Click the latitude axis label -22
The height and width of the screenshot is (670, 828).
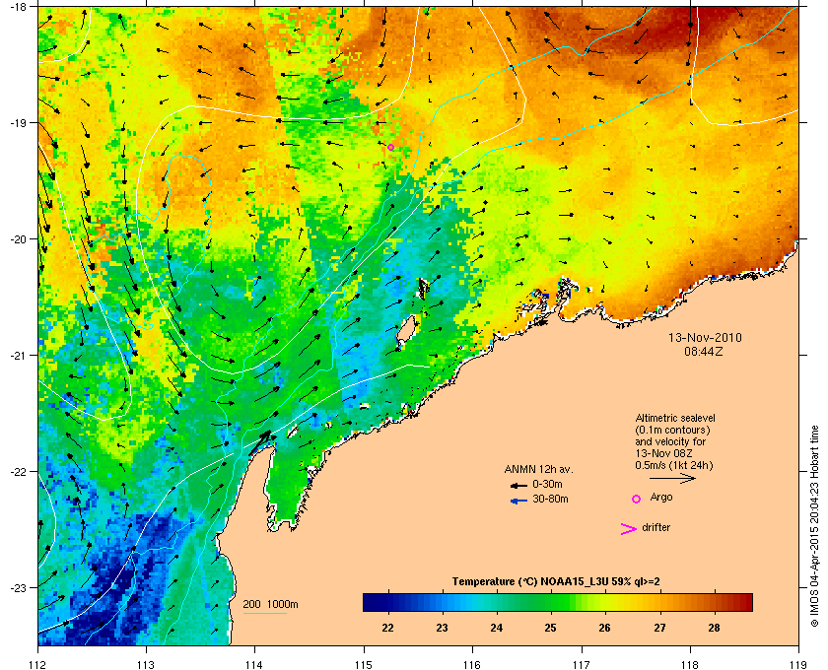20,471
